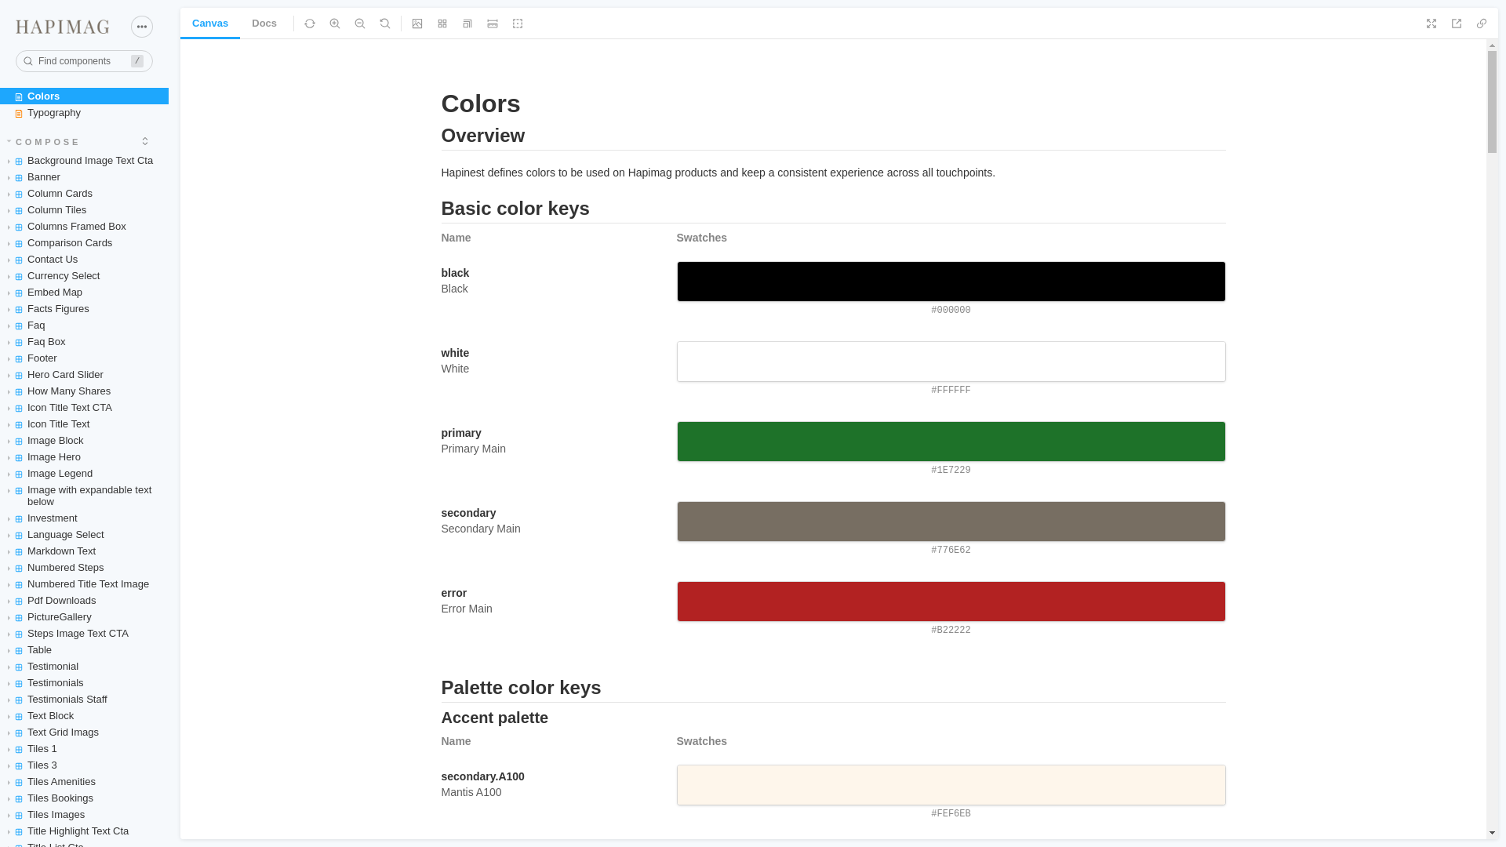Click the Basic color keys heading
This screenshot has width=1506, height=847.
coord(515,209)
